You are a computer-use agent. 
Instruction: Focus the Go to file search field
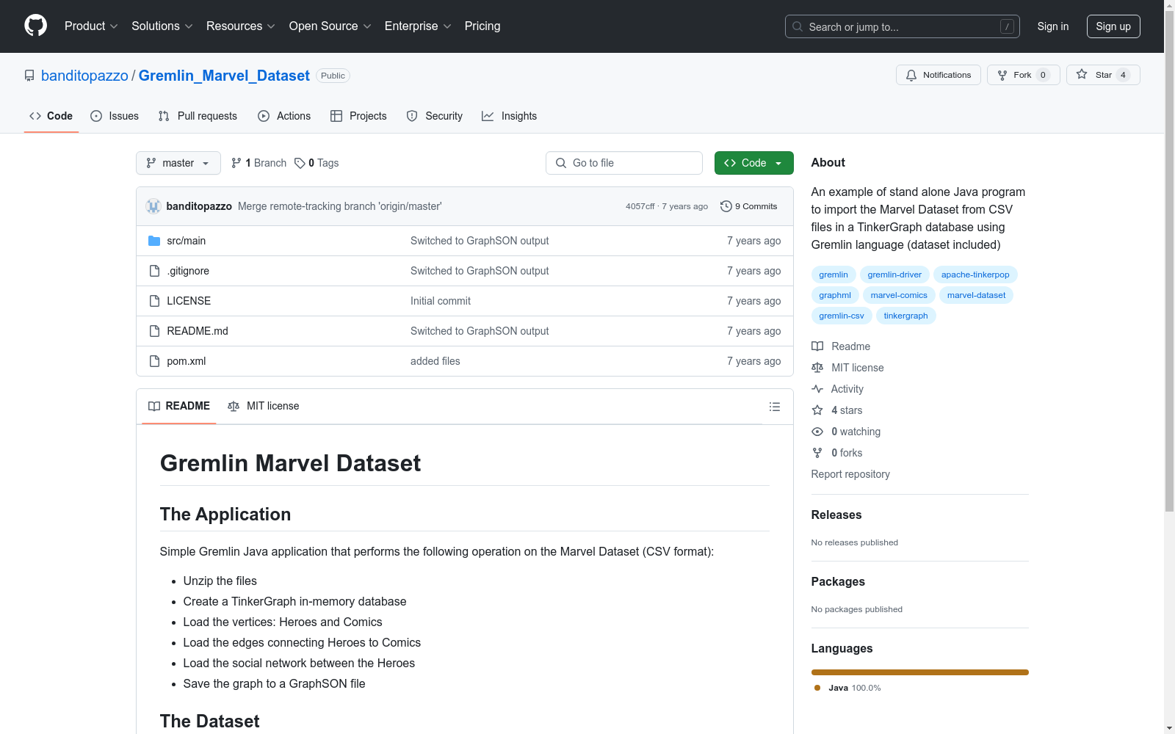tap(624, 163)
